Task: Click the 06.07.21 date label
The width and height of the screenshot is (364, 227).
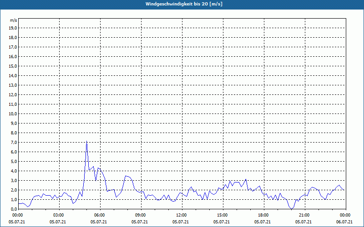Action: (x=344, y=222)
